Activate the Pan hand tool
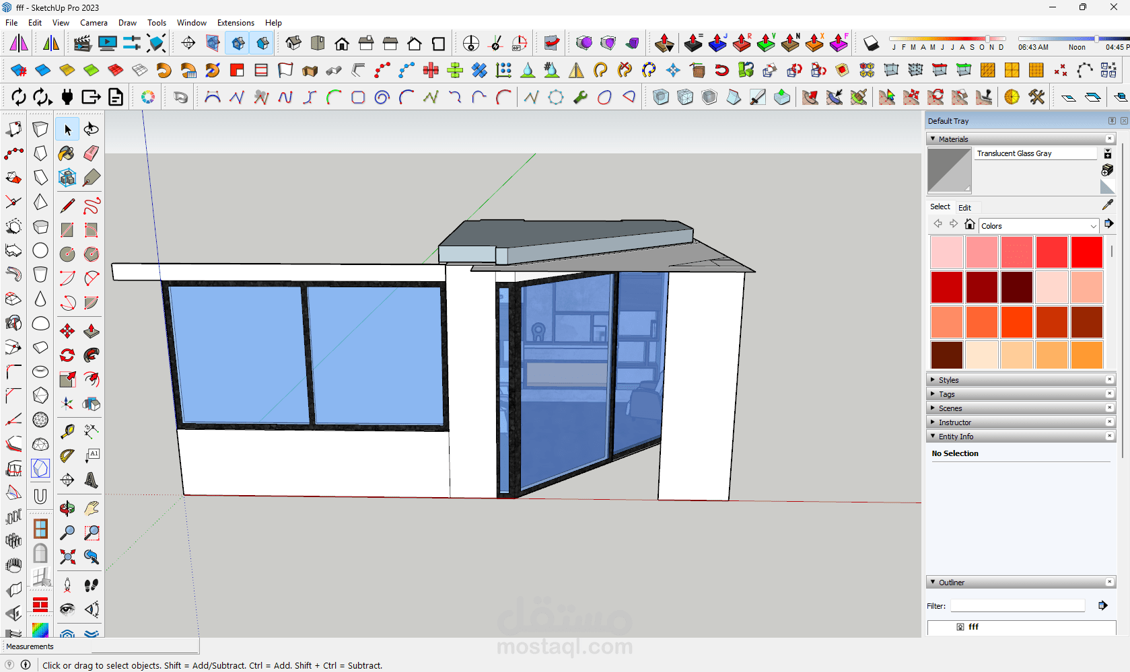Viewport: 1130px width, 672px height. coord(92,509)
